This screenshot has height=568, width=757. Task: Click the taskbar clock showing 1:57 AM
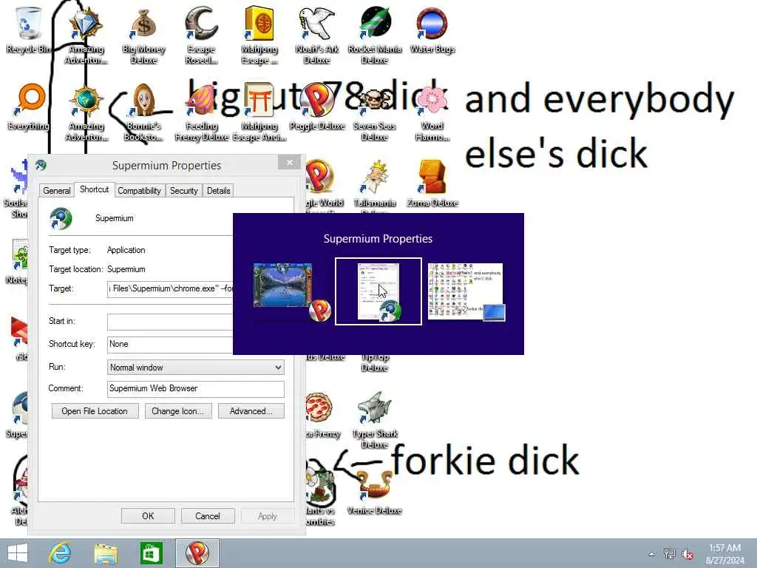click(x=724, y=554)
